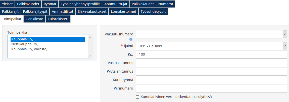Select Kauppala Oy, Varasto list entry
Screen dimensions: 289x102
29,49
